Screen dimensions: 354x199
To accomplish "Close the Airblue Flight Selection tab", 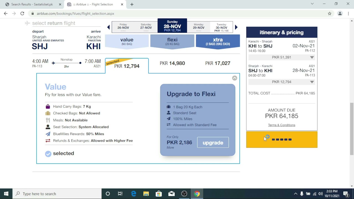I will tap(122, 4).
